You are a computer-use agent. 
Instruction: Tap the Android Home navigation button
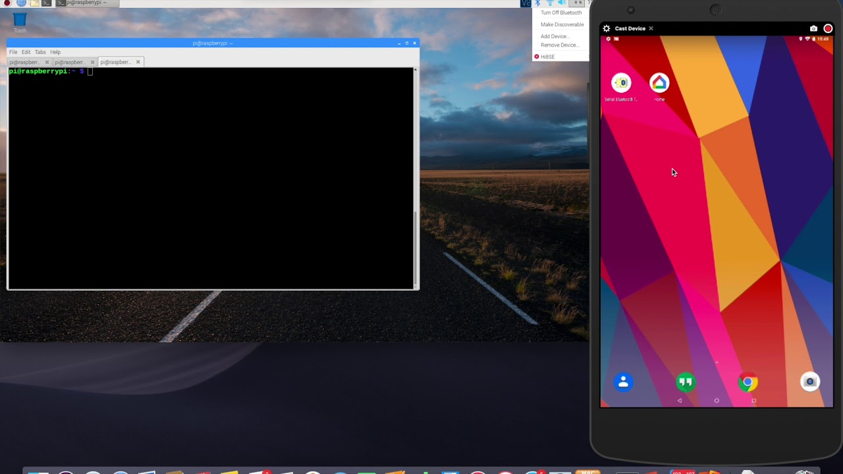pos(717,400)
